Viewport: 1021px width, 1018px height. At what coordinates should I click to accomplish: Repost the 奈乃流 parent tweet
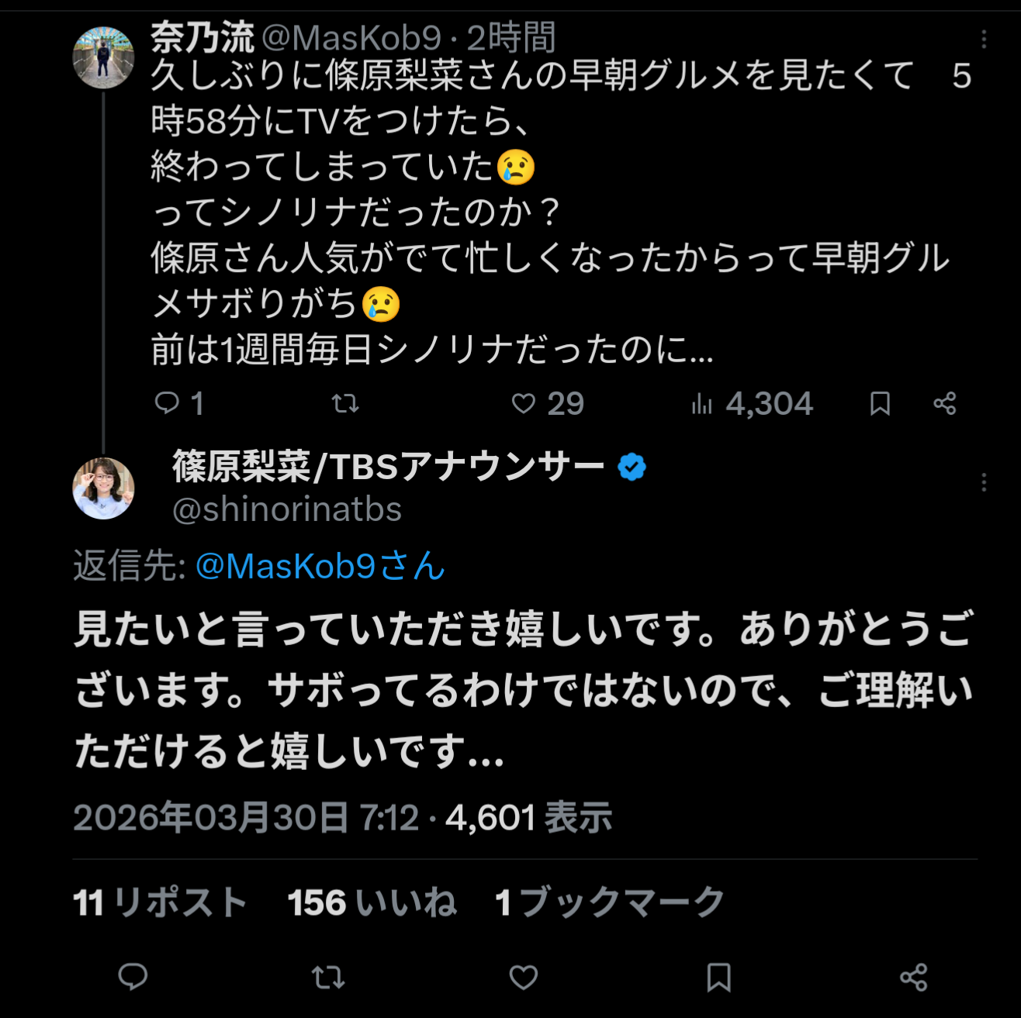coord(345,403)
